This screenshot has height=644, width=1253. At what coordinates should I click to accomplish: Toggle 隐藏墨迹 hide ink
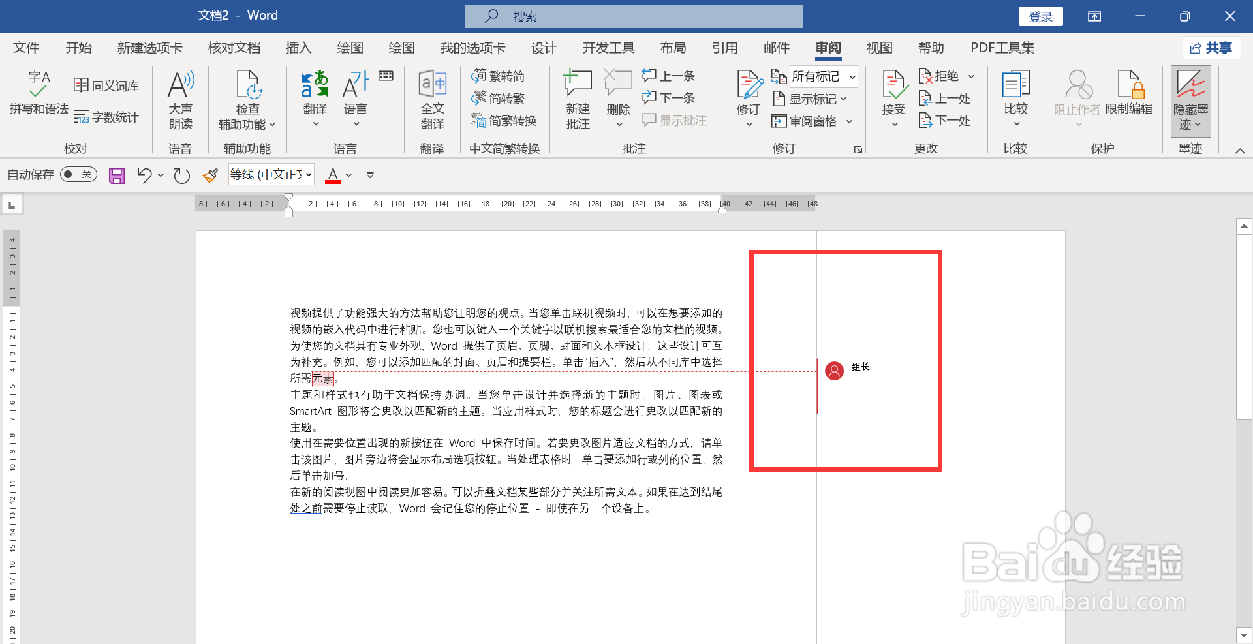pyautogui.click(x=1190, y=101)
